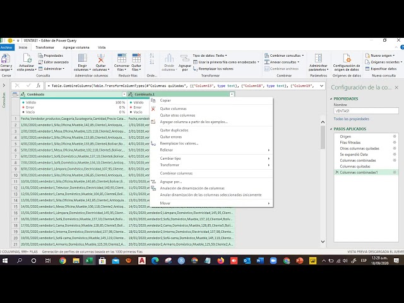The image size is (404, 303).
Task: Expand Consultas pane chevron
Action: coord(4,85)
